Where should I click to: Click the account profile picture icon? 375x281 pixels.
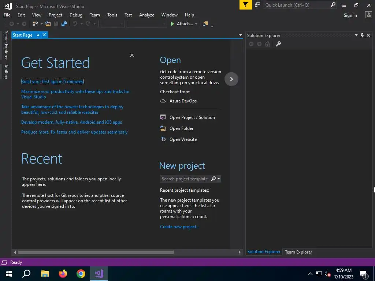pyautogui.click(x=368, y=15)
